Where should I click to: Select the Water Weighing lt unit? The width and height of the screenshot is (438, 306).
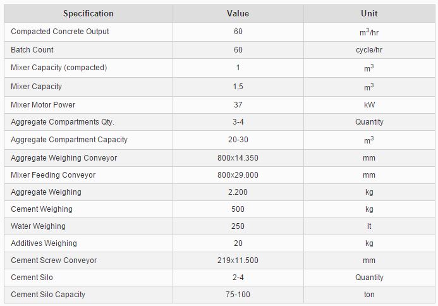pos(369,226)
